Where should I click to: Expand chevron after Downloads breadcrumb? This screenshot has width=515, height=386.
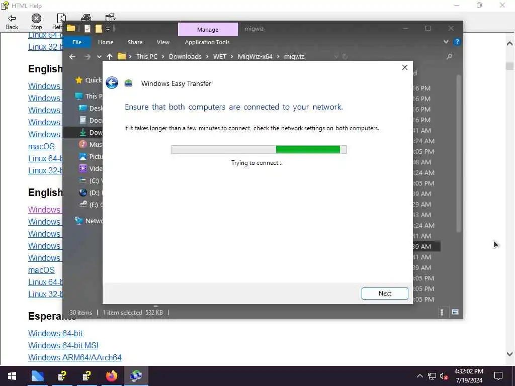point(207,56)
